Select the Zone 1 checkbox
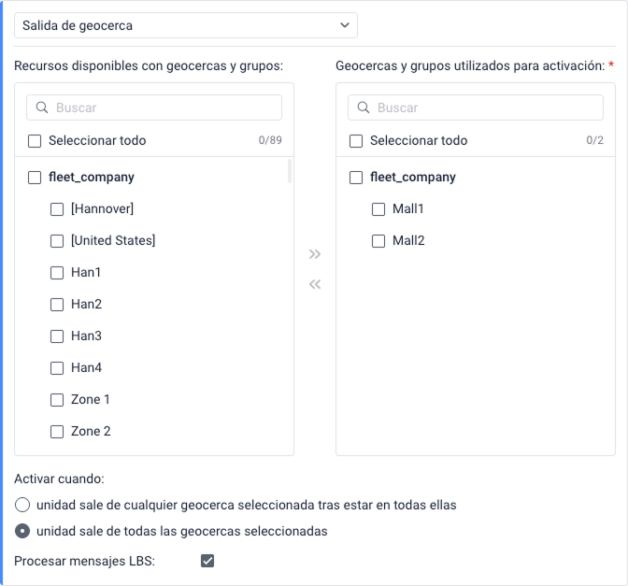628x586 pixels. (x=57, y=400)
